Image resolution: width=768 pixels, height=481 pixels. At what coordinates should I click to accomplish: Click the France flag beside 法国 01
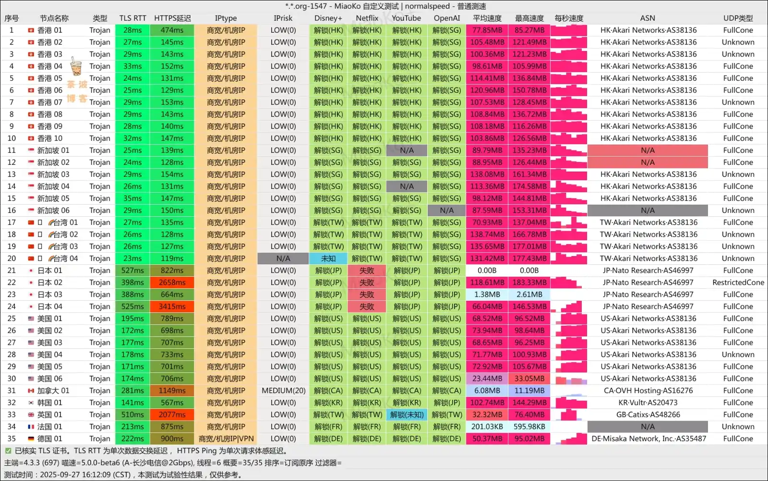31,427
